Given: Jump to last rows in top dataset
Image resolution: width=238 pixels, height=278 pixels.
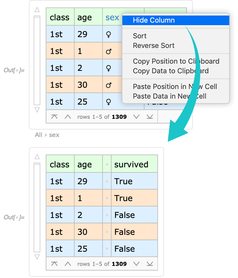Looking at the screenshot, I should click(x=150, y=117).
